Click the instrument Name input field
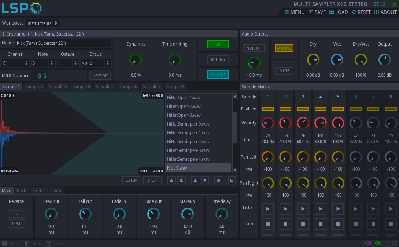This screenshot has width=399, height=247. coord(63,43)
